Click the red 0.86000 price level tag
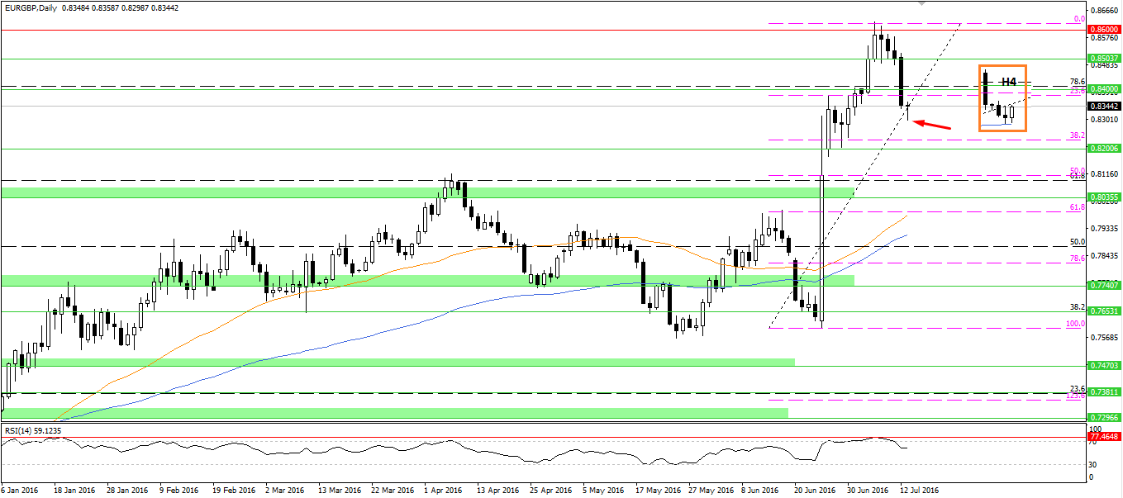The height and width of the screenshot is (498, 1123). click(1104, 29)
